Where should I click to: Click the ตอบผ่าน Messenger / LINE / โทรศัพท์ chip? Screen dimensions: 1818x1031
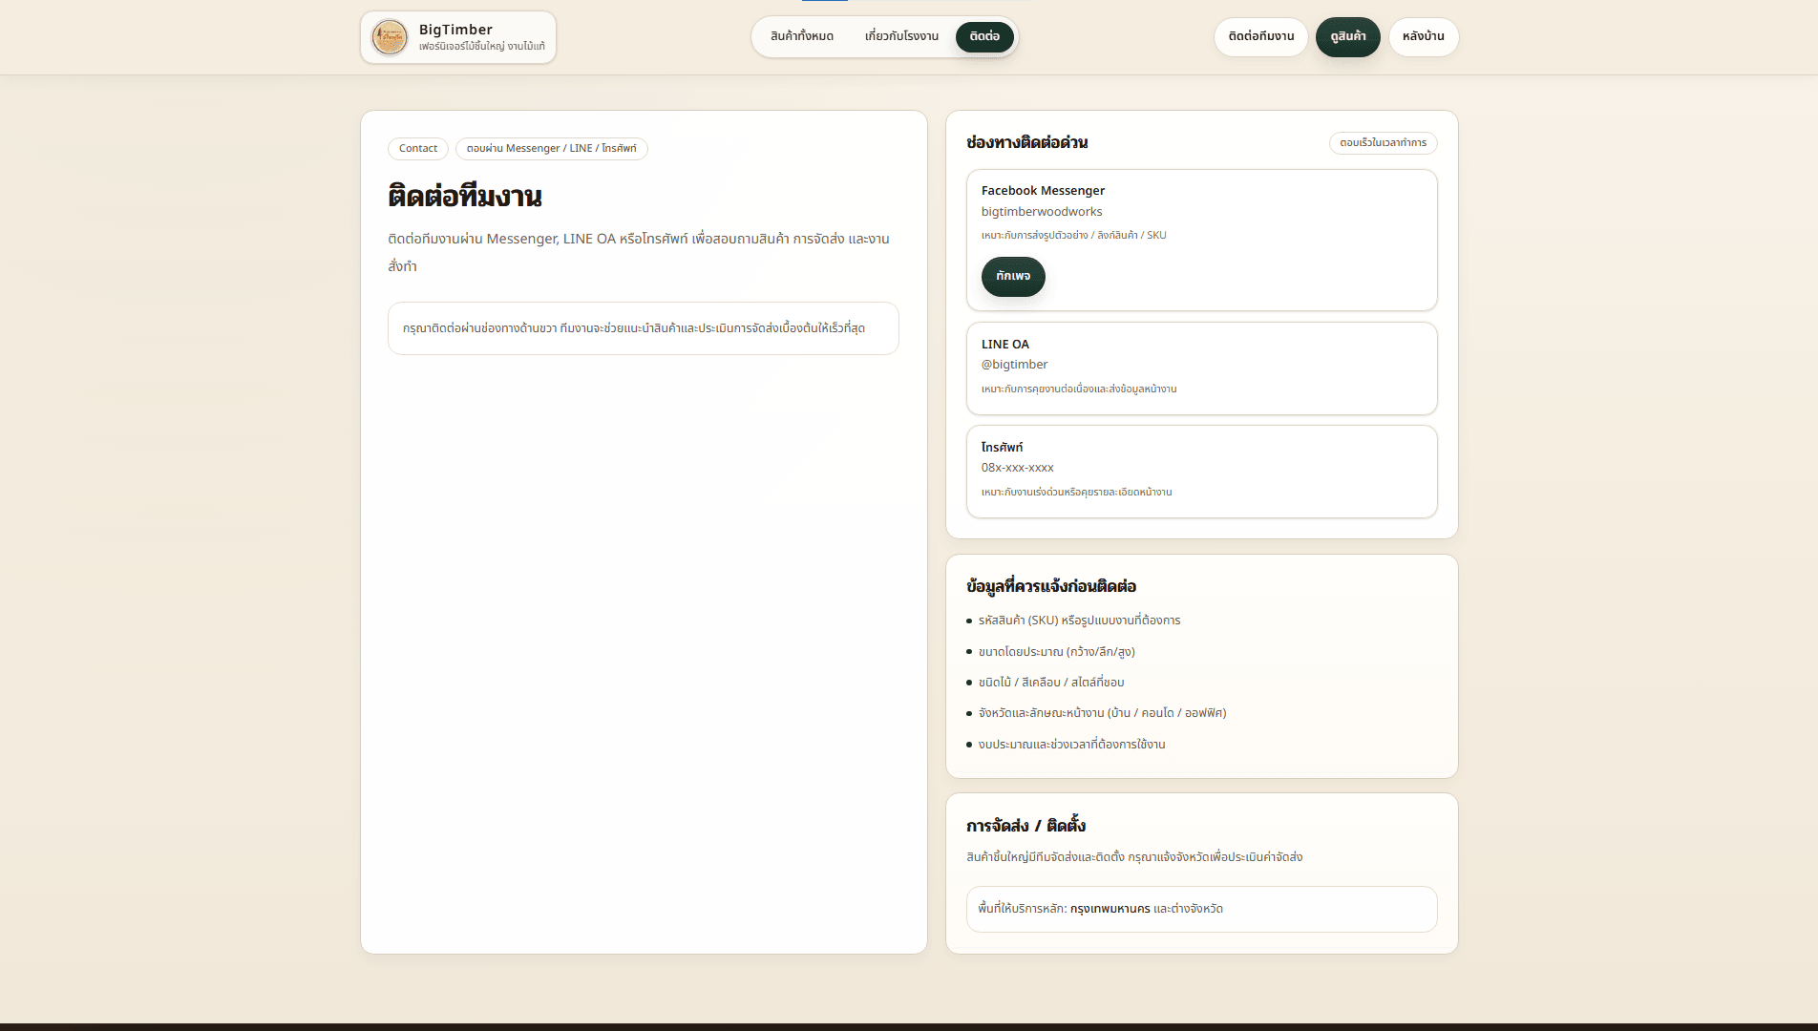tap(552, 149)
